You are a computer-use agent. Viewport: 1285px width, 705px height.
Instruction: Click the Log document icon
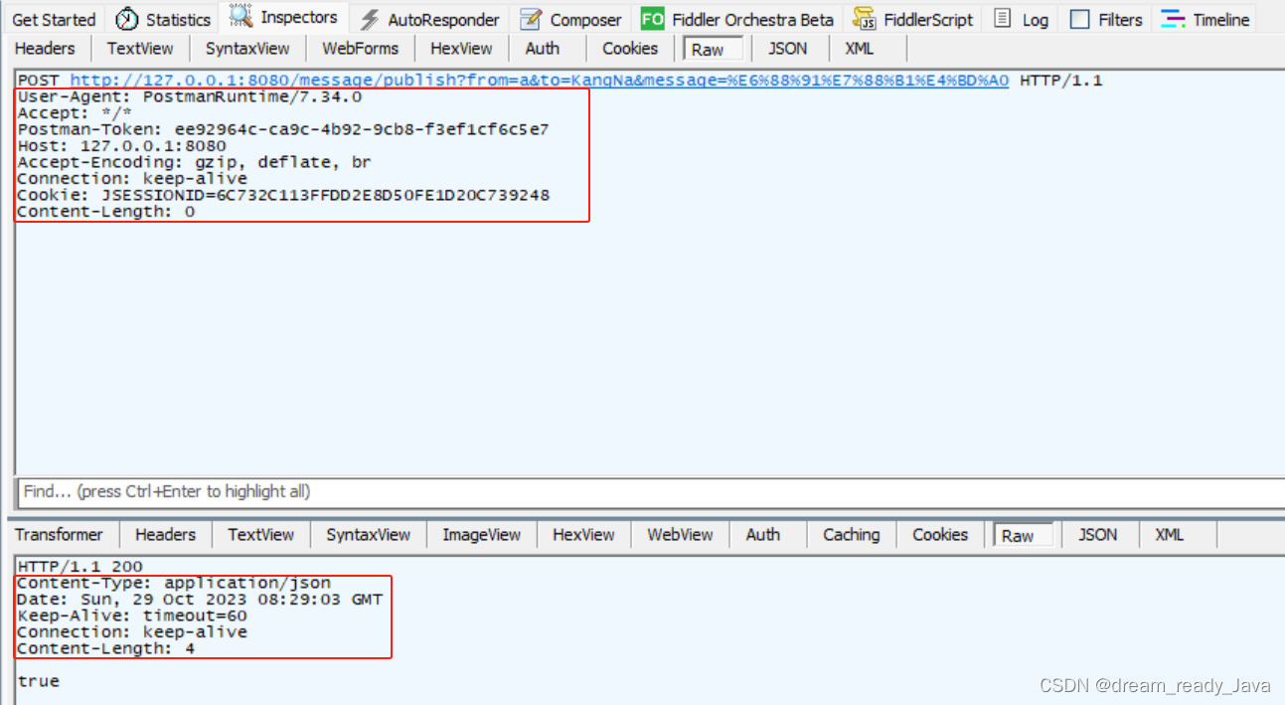pyautogui.click(x=1003, y=19)
